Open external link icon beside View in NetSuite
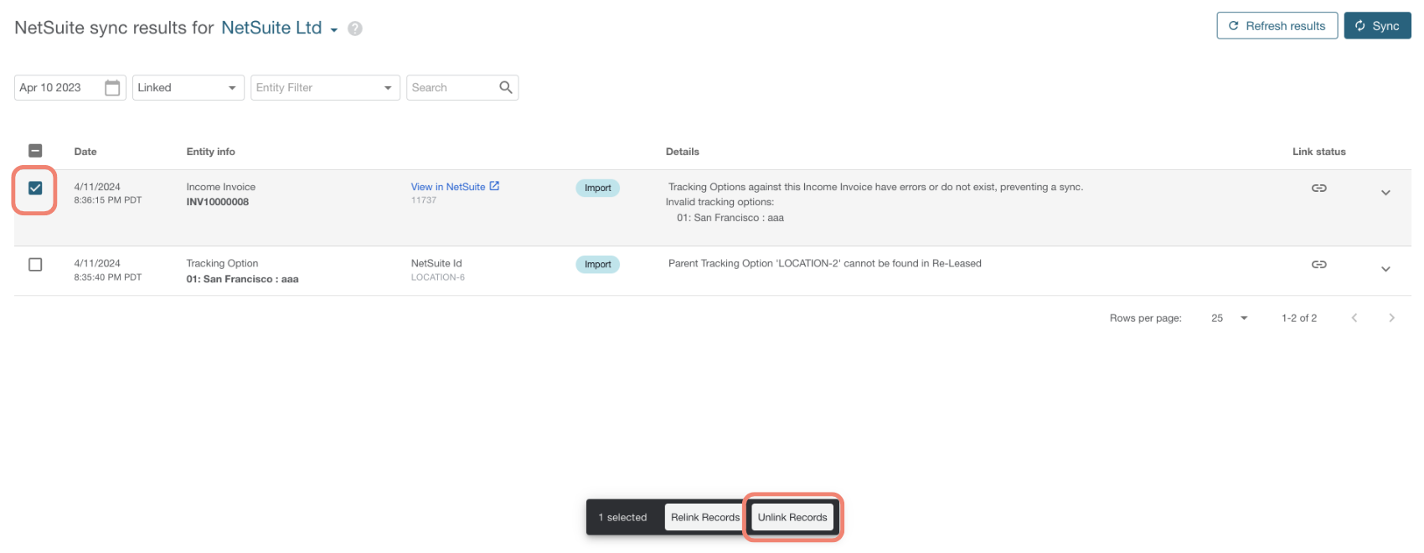Image resolution: width=1424 pixels, height=553 pixels. 494,186
